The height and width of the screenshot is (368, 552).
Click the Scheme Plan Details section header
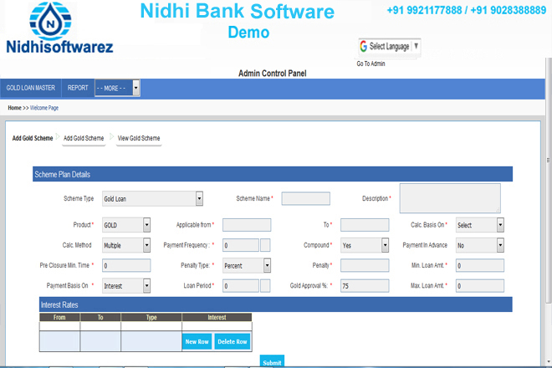(273, 174)
